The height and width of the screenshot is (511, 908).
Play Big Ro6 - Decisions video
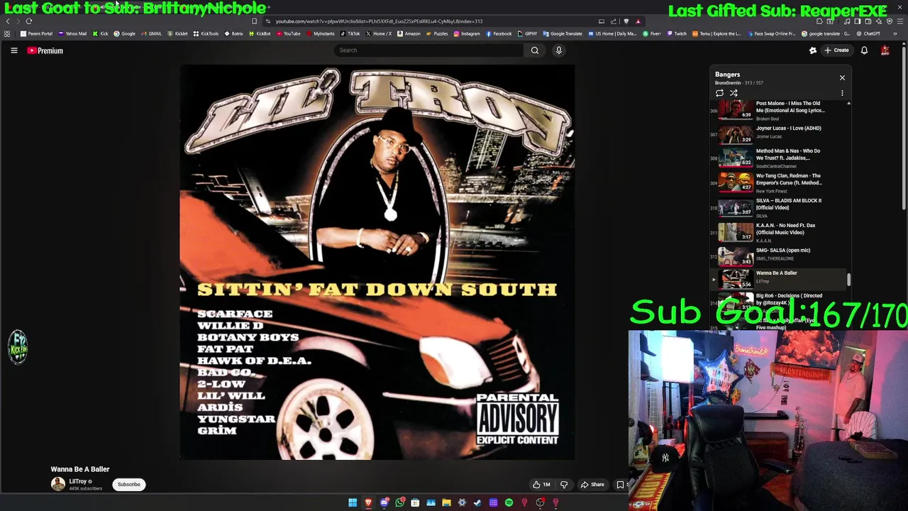(x=778, y=301)
